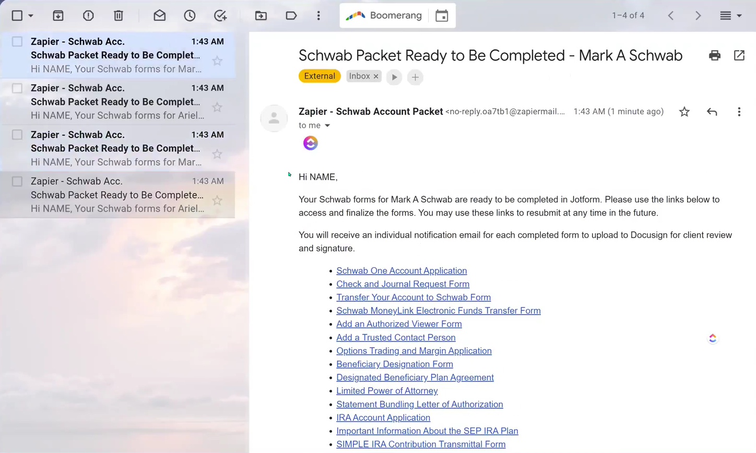Click the '1–4 of 4' conversation count
756x453 pixels.
point(628,16)
